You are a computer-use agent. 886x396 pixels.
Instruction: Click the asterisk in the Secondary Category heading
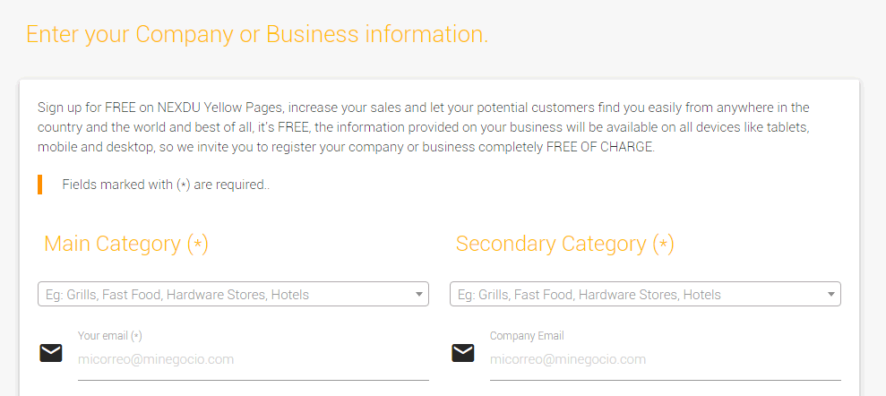(663, 244)
